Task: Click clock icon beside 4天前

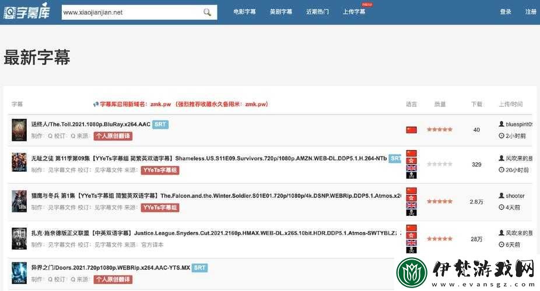Action: (x=502, y=207)
